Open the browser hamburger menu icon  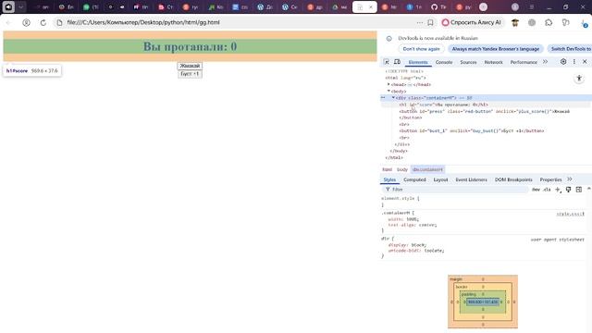[532, 6]
